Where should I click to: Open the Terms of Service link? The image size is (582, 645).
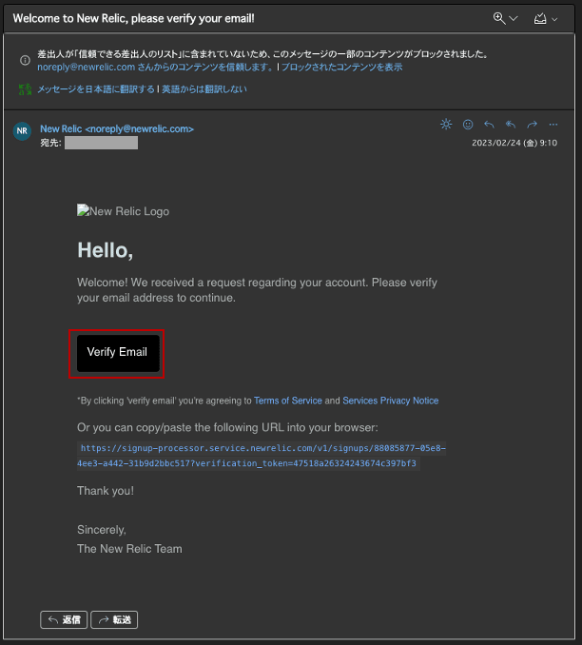point(288,401)
